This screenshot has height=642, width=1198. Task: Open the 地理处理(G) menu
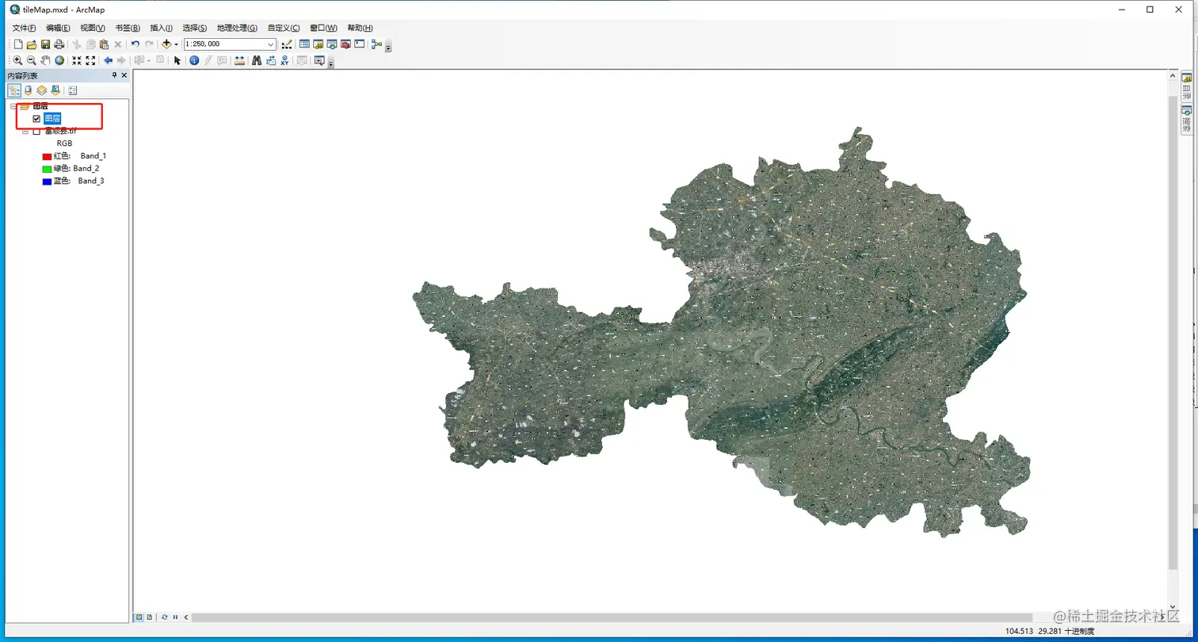(x=237, y=28)
